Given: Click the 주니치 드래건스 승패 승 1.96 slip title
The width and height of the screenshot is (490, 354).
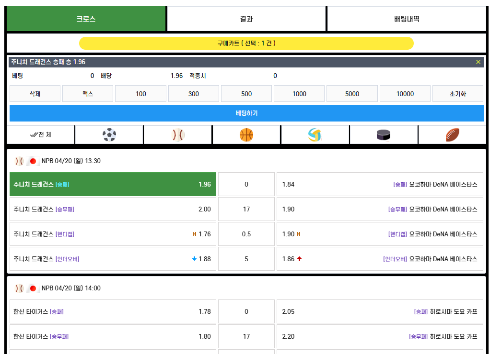Looking at the screenshot, I should (x=48, y=62).
